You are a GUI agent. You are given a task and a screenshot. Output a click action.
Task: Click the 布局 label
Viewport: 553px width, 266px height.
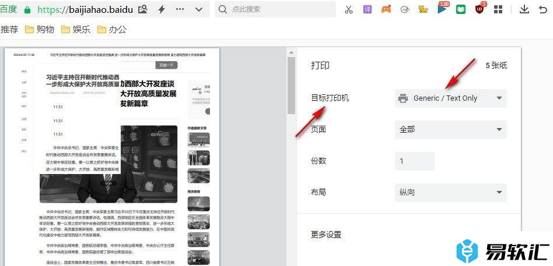(318, 193)
